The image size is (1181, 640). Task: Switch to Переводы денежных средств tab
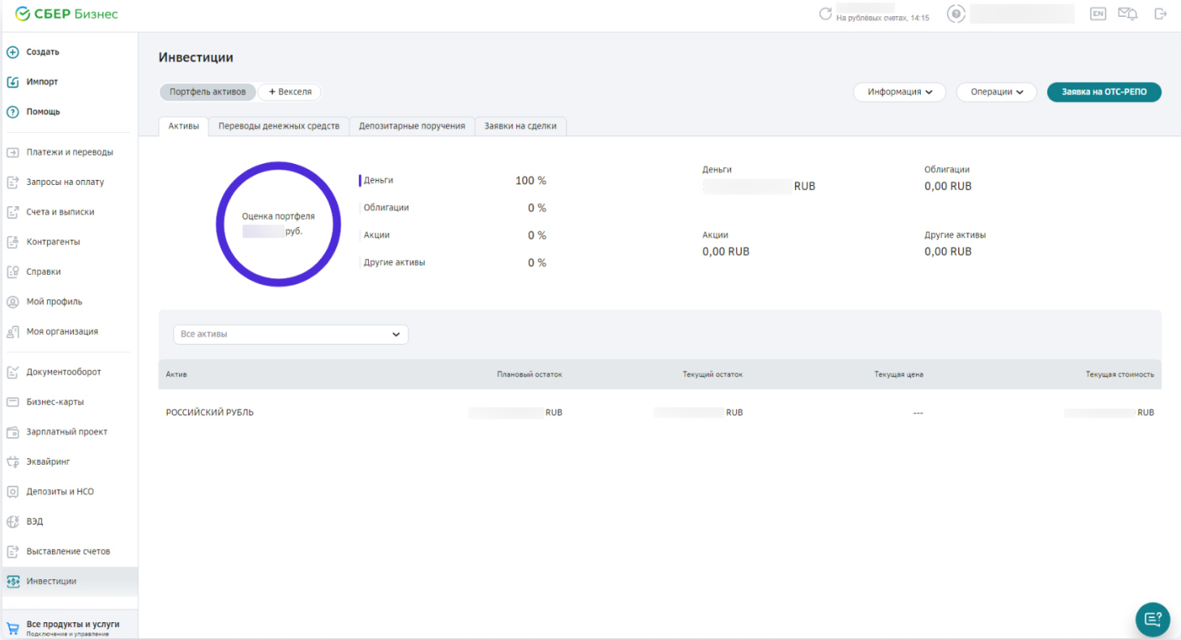279,127
